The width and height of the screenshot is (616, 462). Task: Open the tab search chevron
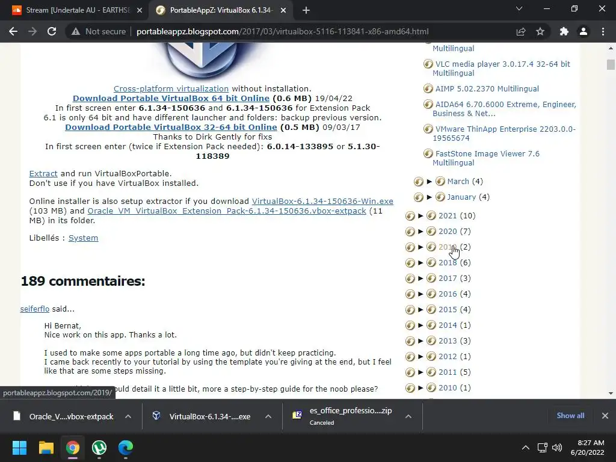(519, 8)
